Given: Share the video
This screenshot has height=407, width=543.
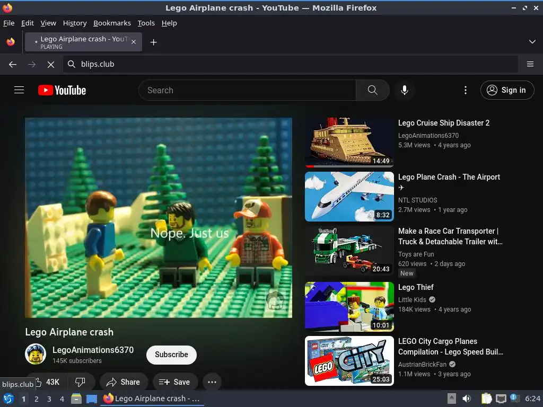Looking at the screenshot, I should (123, 382).
